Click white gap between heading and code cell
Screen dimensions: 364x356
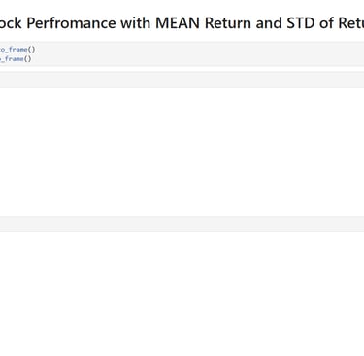[x=182, y=37]
